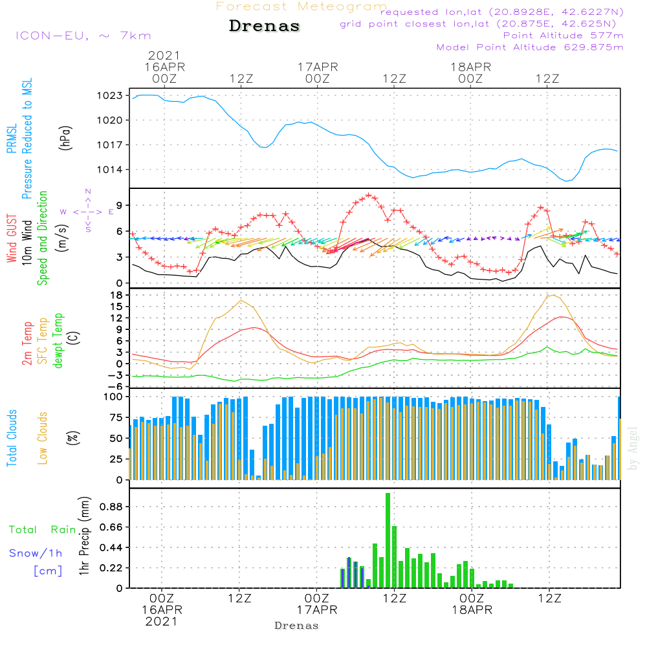Click the 'Low Clouds' legend label
This screenshot has width=647, height=647.
[42, 438]
